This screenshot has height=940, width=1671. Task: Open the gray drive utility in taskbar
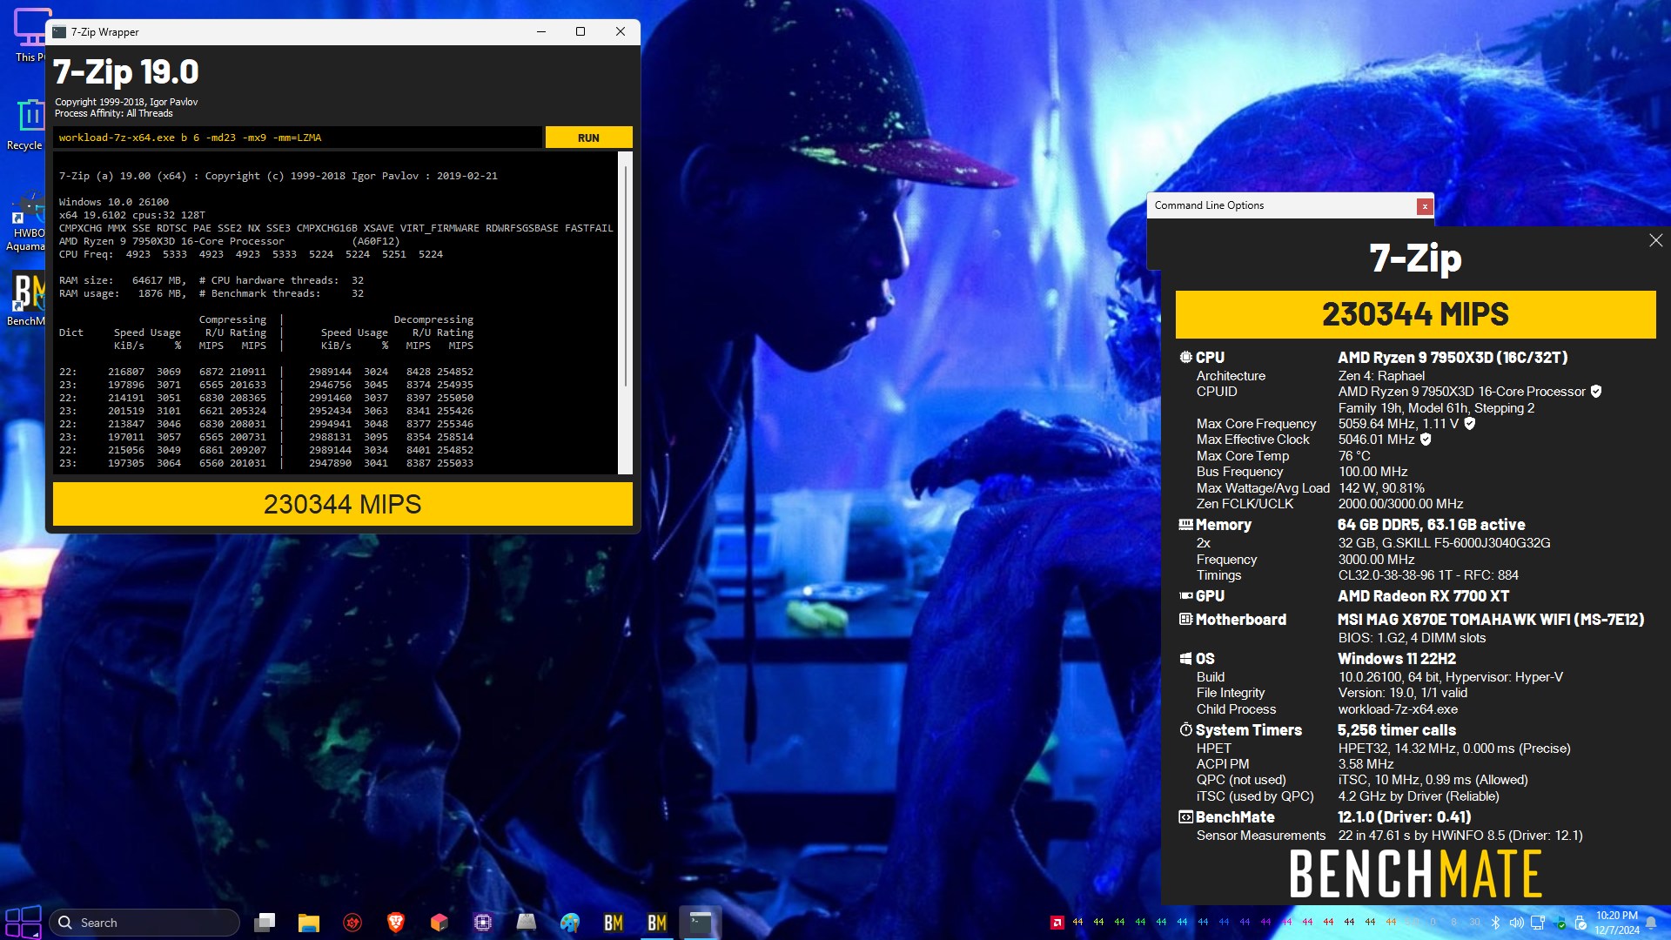tap(526, 923)
